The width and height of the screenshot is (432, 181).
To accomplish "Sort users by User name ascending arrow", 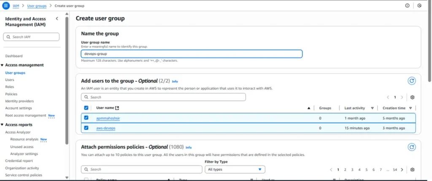I will 309,108.
